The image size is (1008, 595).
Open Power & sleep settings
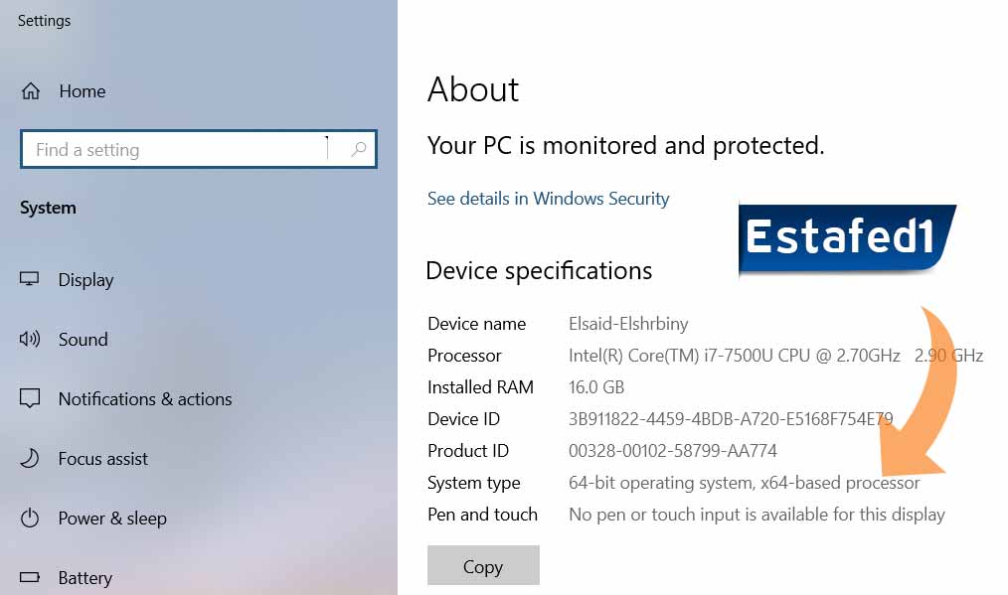coord(112,519)
